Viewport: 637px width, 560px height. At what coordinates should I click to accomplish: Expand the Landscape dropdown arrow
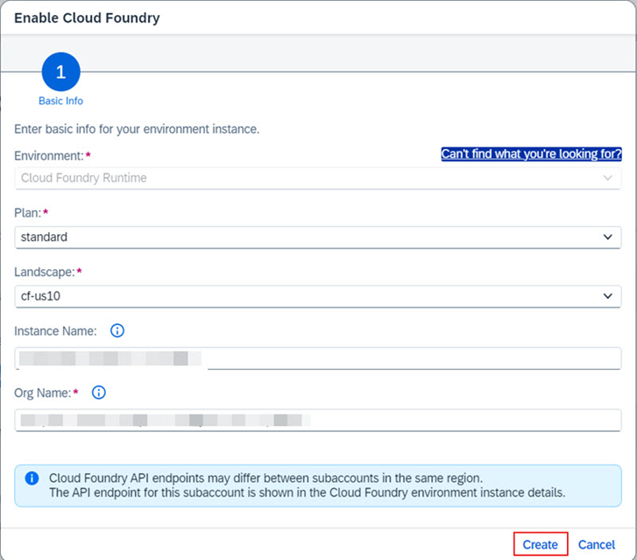click(608, 296)
